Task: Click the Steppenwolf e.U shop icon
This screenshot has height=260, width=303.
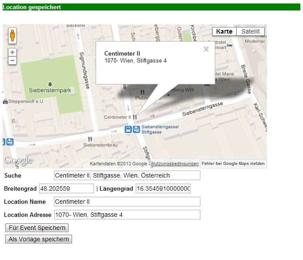Action: coord(5,101)
